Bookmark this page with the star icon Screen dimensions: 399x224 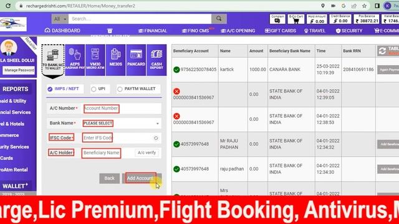click(x=364, y=6)
